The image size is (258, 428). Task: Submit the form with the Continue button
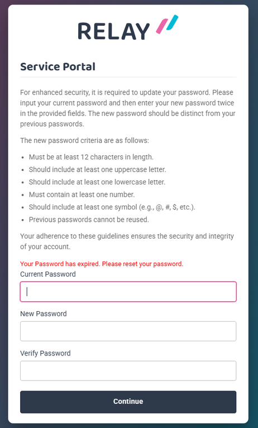tap(128, 402)
